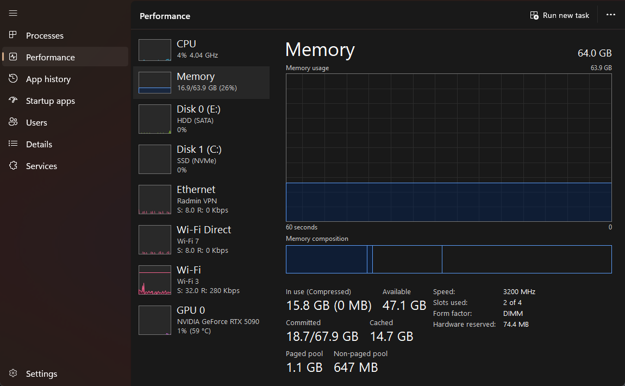Viewport: 625px width, 386px height.
Task: Open the Users page
Action: tap(65, 122)
